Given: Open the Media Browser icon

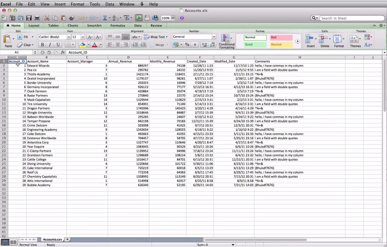Looking at the screenshot, I should pos(155,18).
